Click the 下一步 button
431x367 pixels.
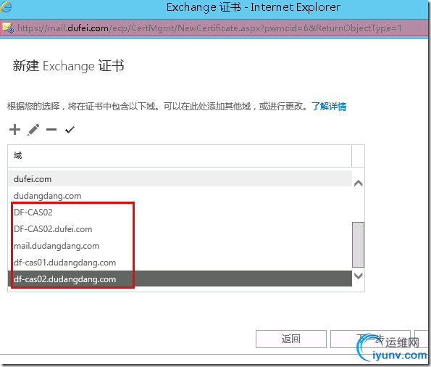coord(370,339)
